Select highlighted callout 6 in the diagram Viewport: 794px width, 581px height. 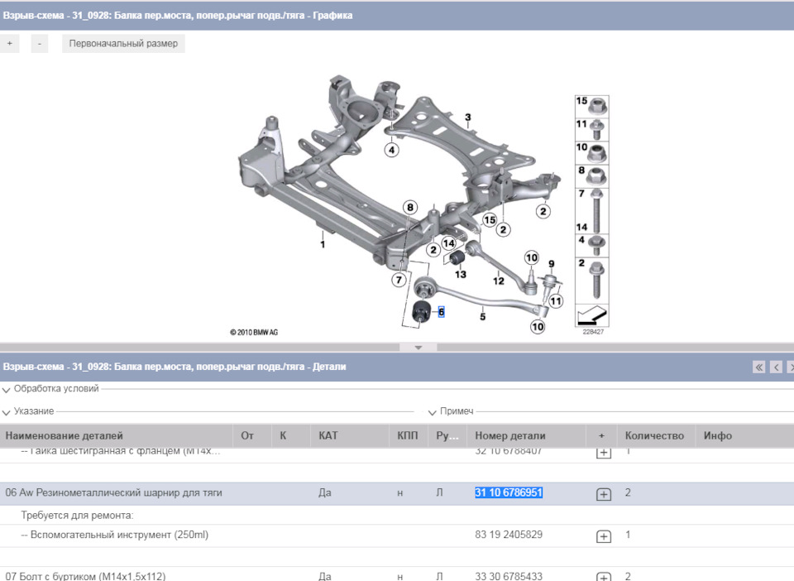(440, 314)
